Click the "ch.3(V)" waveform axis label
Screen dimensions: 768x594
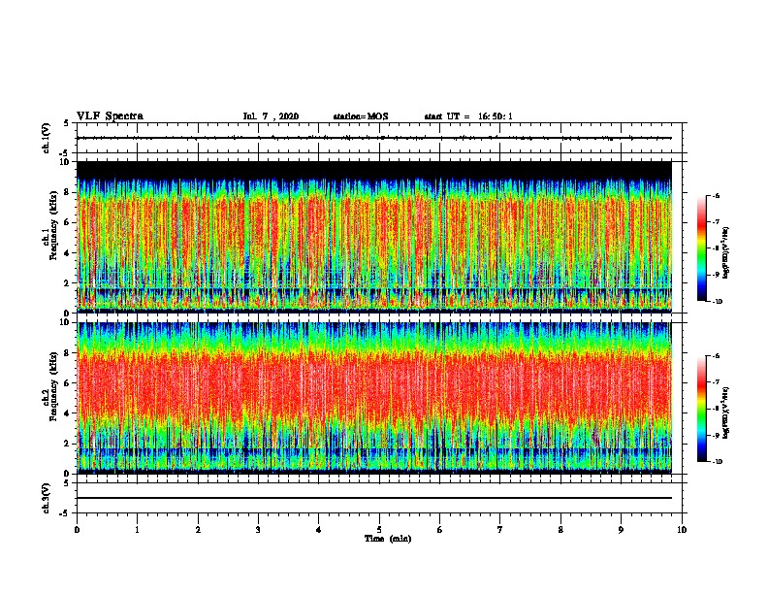[47, 498]
